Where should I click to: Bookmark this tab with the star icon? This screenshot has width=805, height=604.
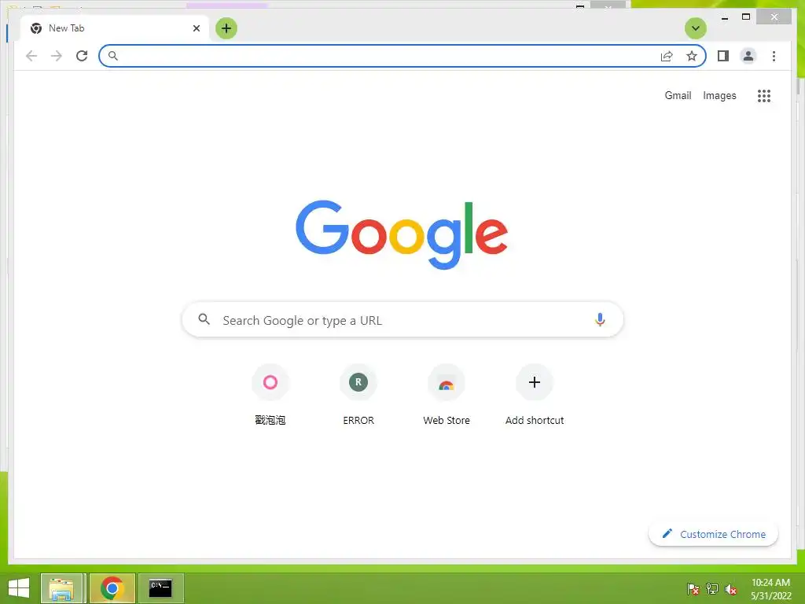click(x=692, y=56)
